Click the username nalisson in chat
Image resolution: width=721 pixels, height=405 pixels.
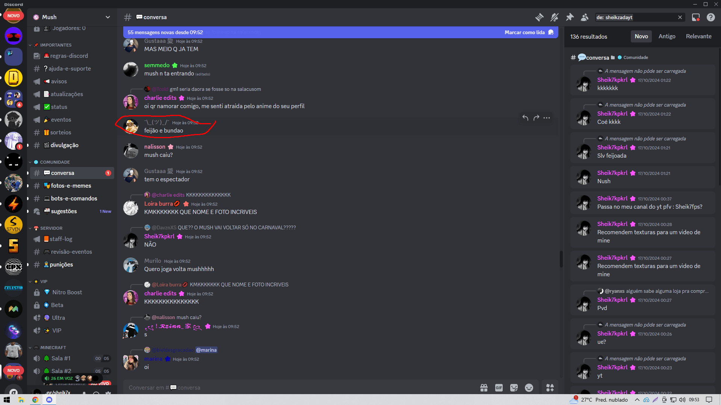point(154,147)
